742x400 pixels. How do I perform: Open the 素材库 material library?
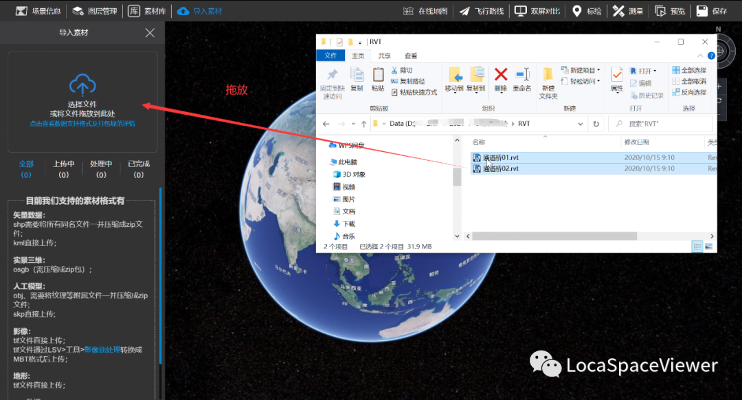pos(147,11)
